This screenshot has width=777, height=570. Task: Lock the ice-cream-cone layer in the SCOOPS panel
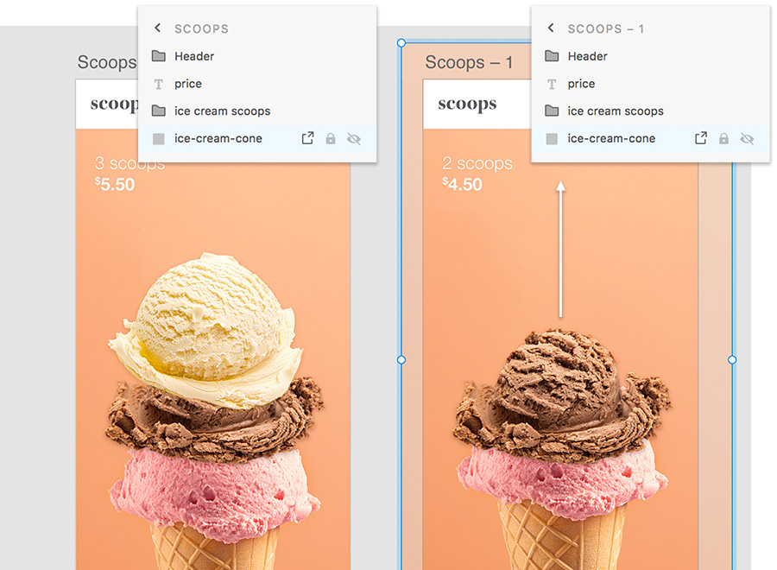click(x=331, y=139)
